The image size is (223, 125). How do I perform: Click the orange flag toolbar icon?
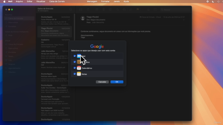pos(138,10)
